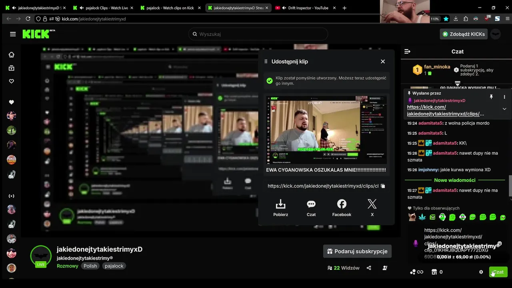Screen dimensions: 512x288
Task: Open the emote picker smiley in chat input
Action: point(499,244)
